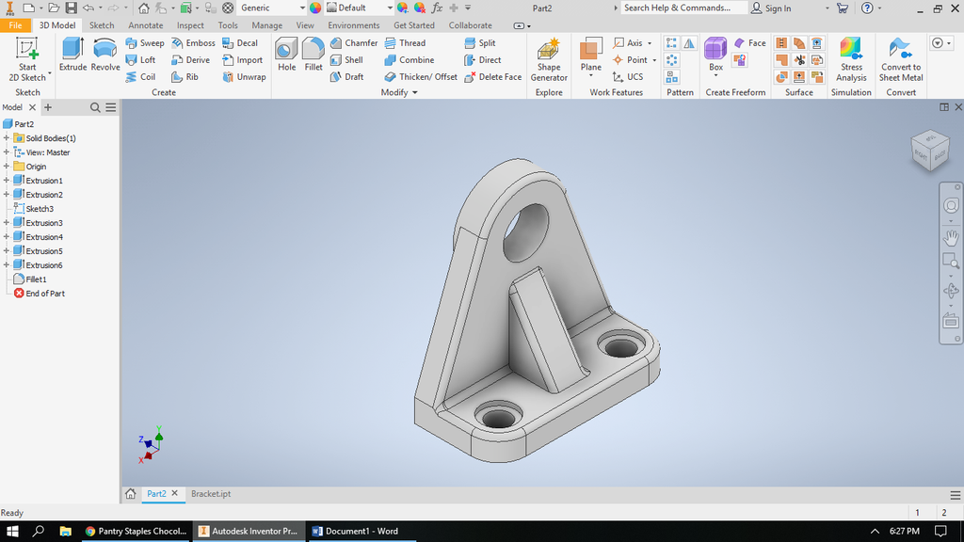Add a new browser panel tab

tap(48, 107)
